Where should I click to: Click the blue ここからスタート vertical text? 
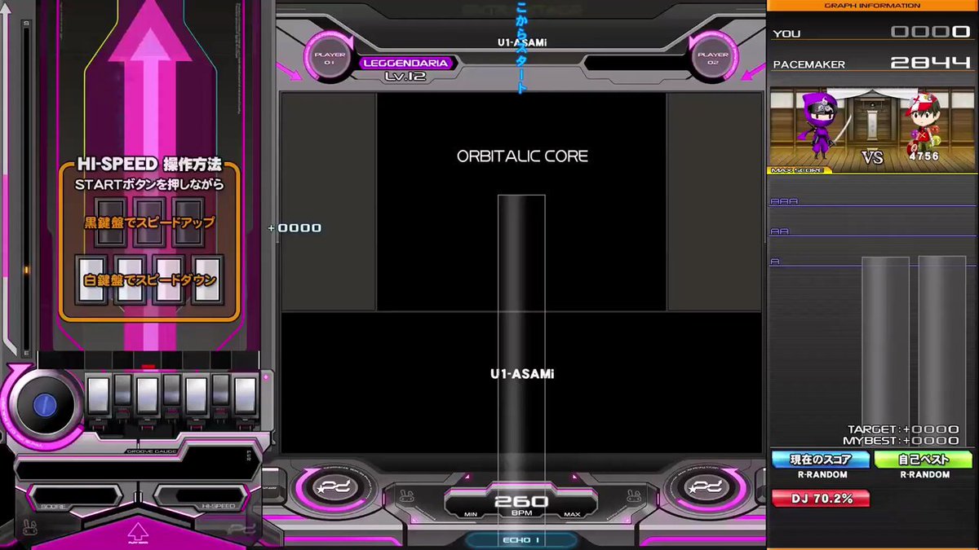[522, 47]
